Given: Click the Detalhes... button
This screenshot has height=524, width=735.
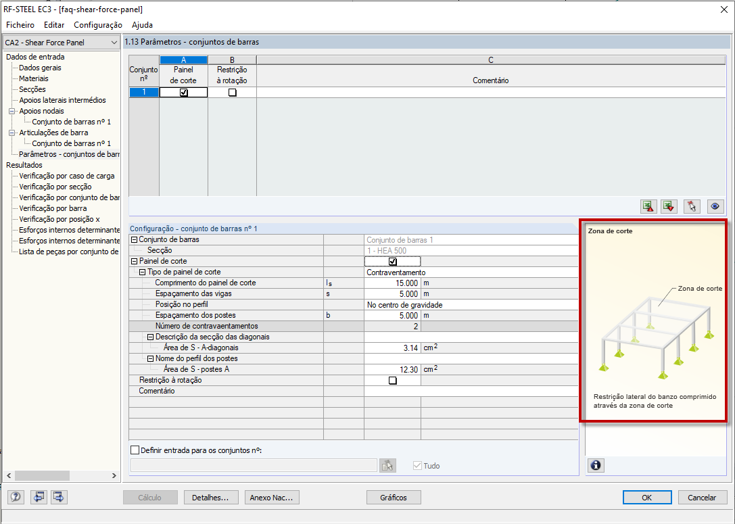Looking at the screenshot, I should (x=211, y=497).
